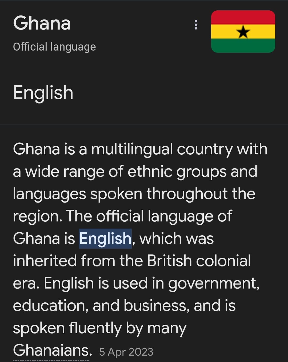Tap the "5 Apr 2023" date
This screenshot has height=362, width=288.
[x=126, y=352]
